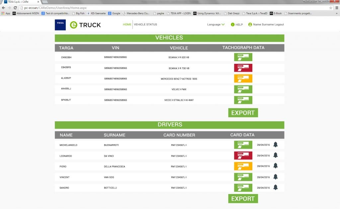Viewport: 340px width, 209px height.
Task: Open the HELP link
Action: (237, 25)
